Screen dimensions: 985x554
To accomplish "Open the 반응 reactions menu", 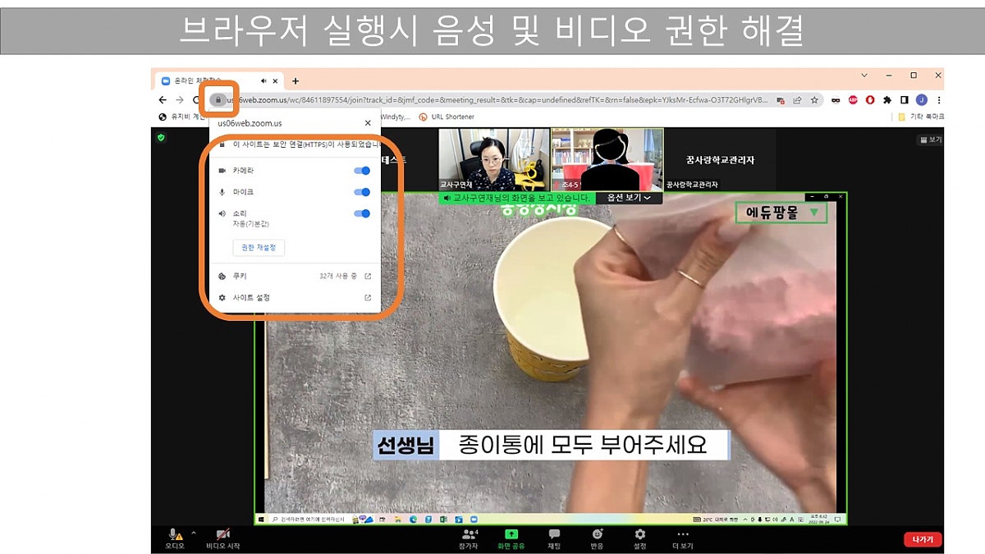I will [597, 538].
